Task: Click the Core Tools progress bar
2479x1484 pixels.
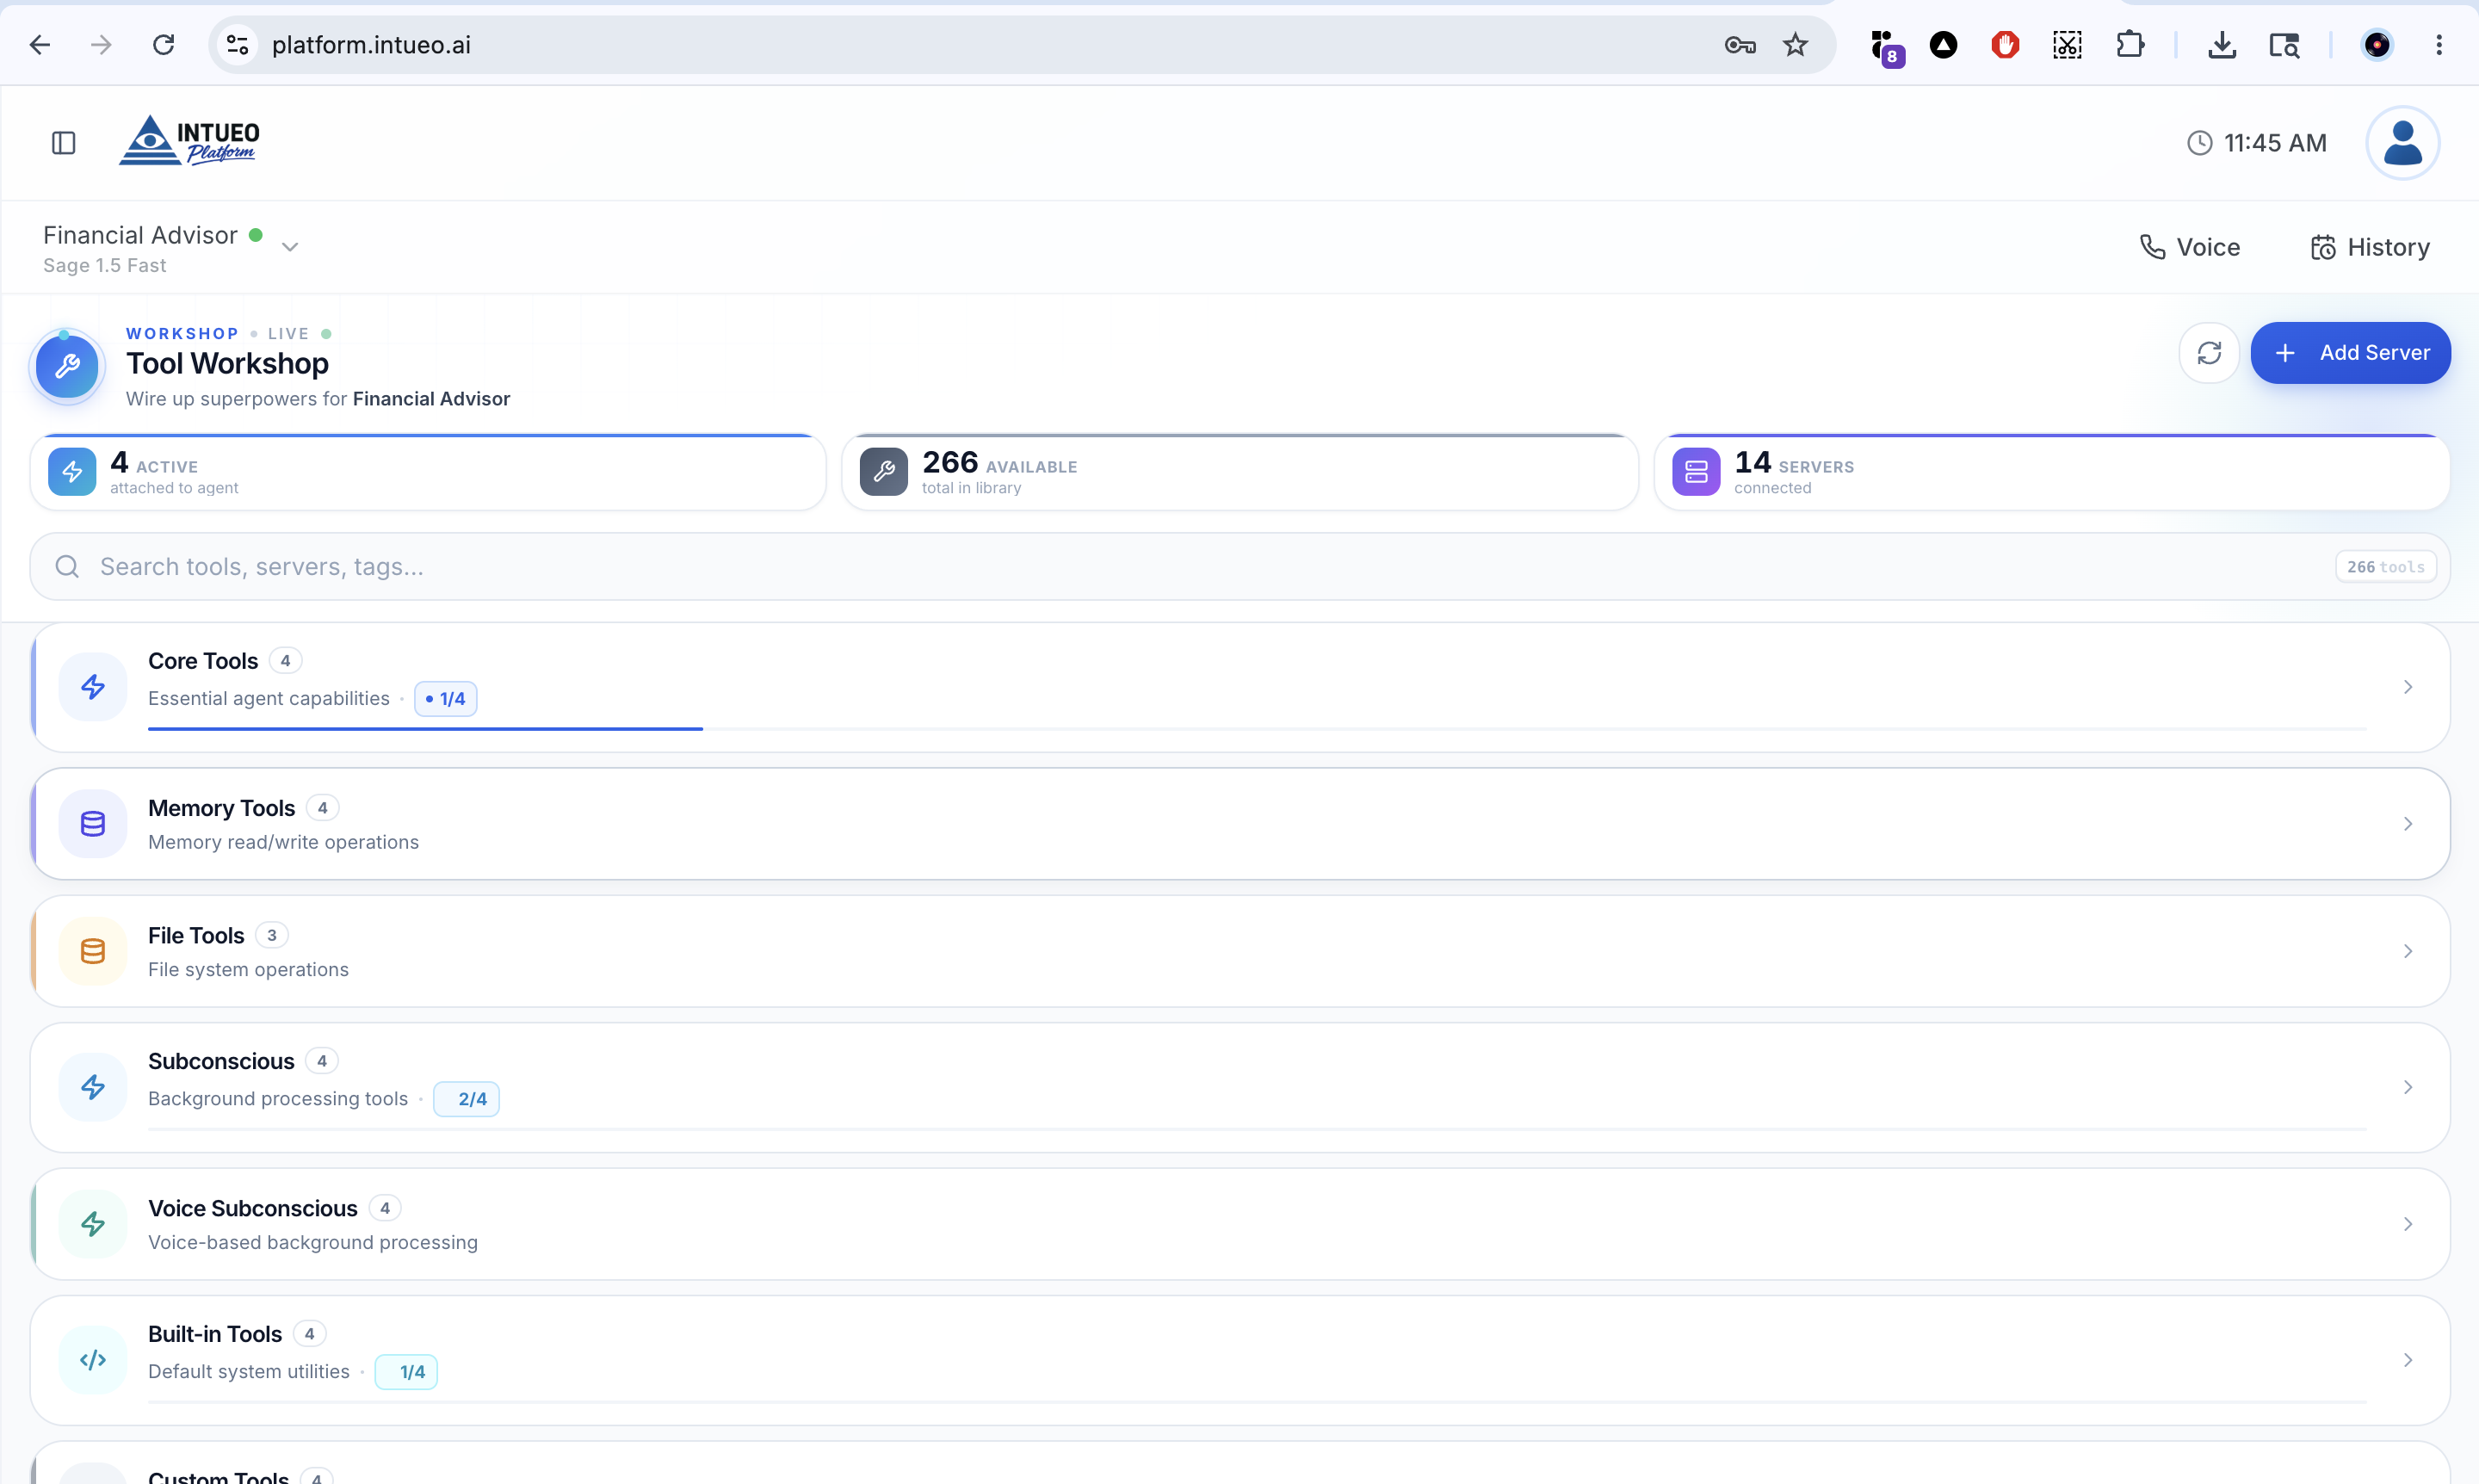Action: [x=1257, y=729]
